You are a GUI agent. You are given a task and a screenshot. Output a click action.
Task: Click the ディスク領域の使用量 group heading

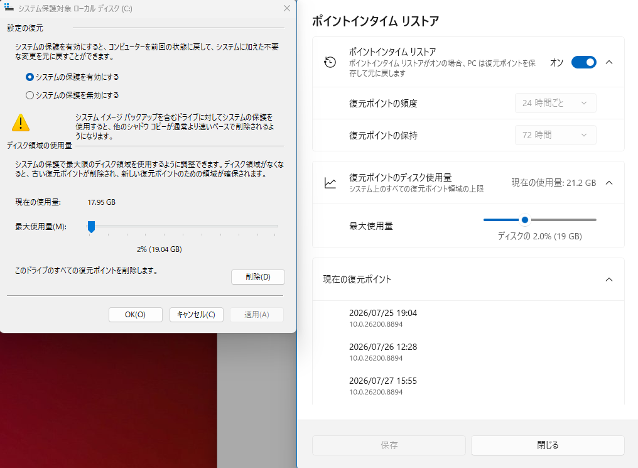40,146
